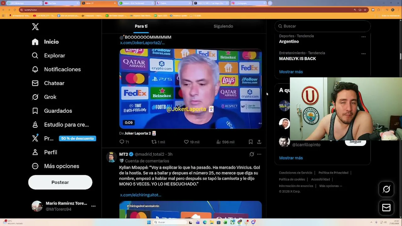Image resolution: width=402 pixels, height=226 pixels.
Task: Click the @lcarrillopinto handle
Action: pyautogui.click(x=306, y=145)
